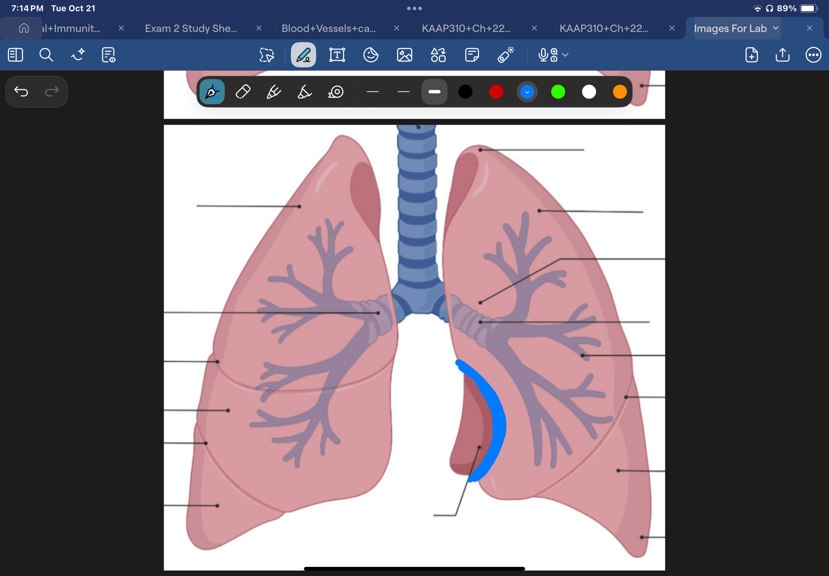
Task: Open the Image insertion tool
Action: (404, 55)
